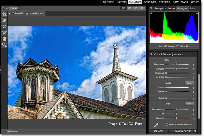Click SAVE & CLOSE button

pos(183,131)
